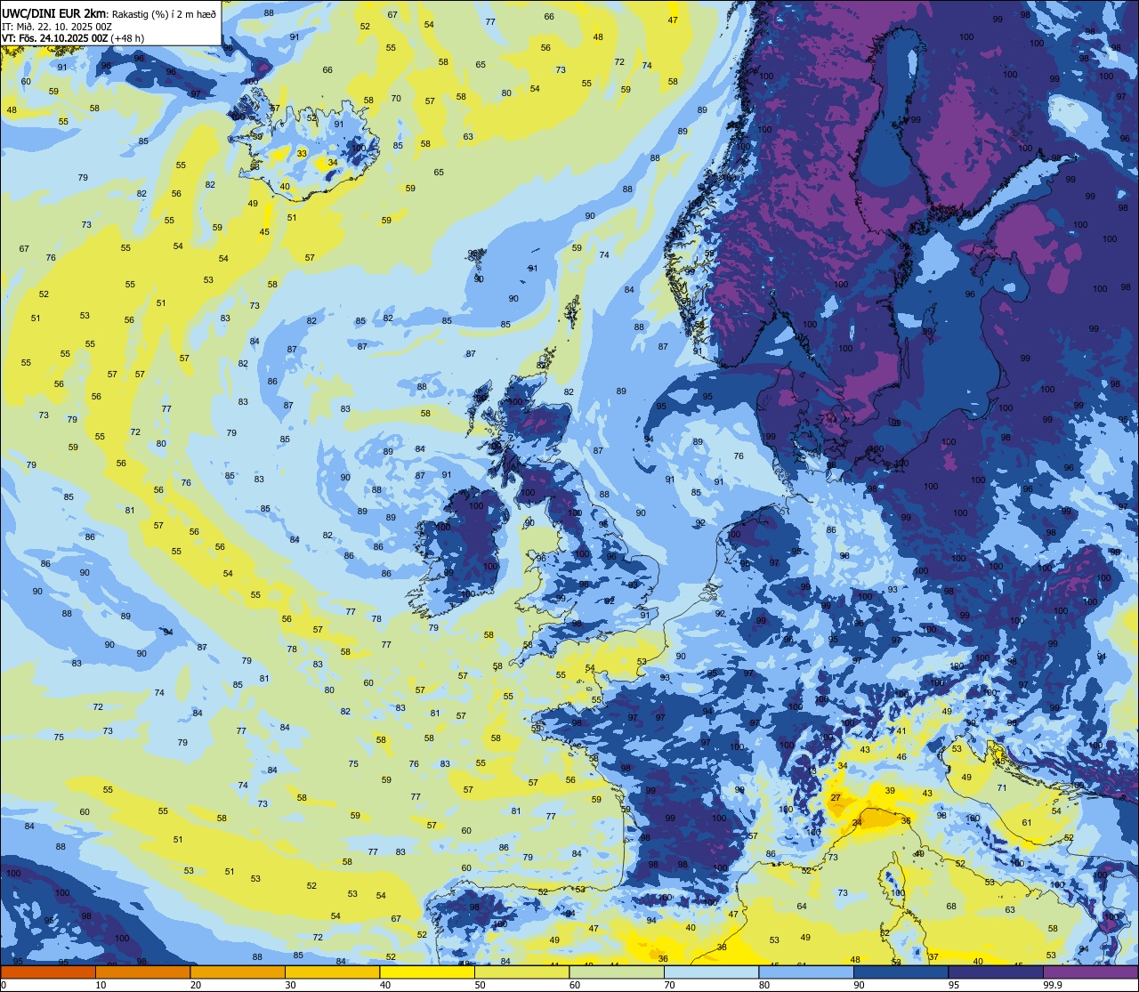
Task: Click the pale green 60–70 legend segment
Action: [617, 972]
